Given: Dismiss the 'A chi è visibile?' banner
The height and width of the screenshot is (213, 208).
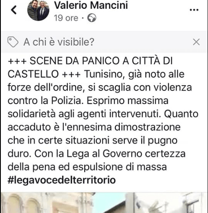Looking at the screenshot, I should pyautogui.click(x=196, y=42).
